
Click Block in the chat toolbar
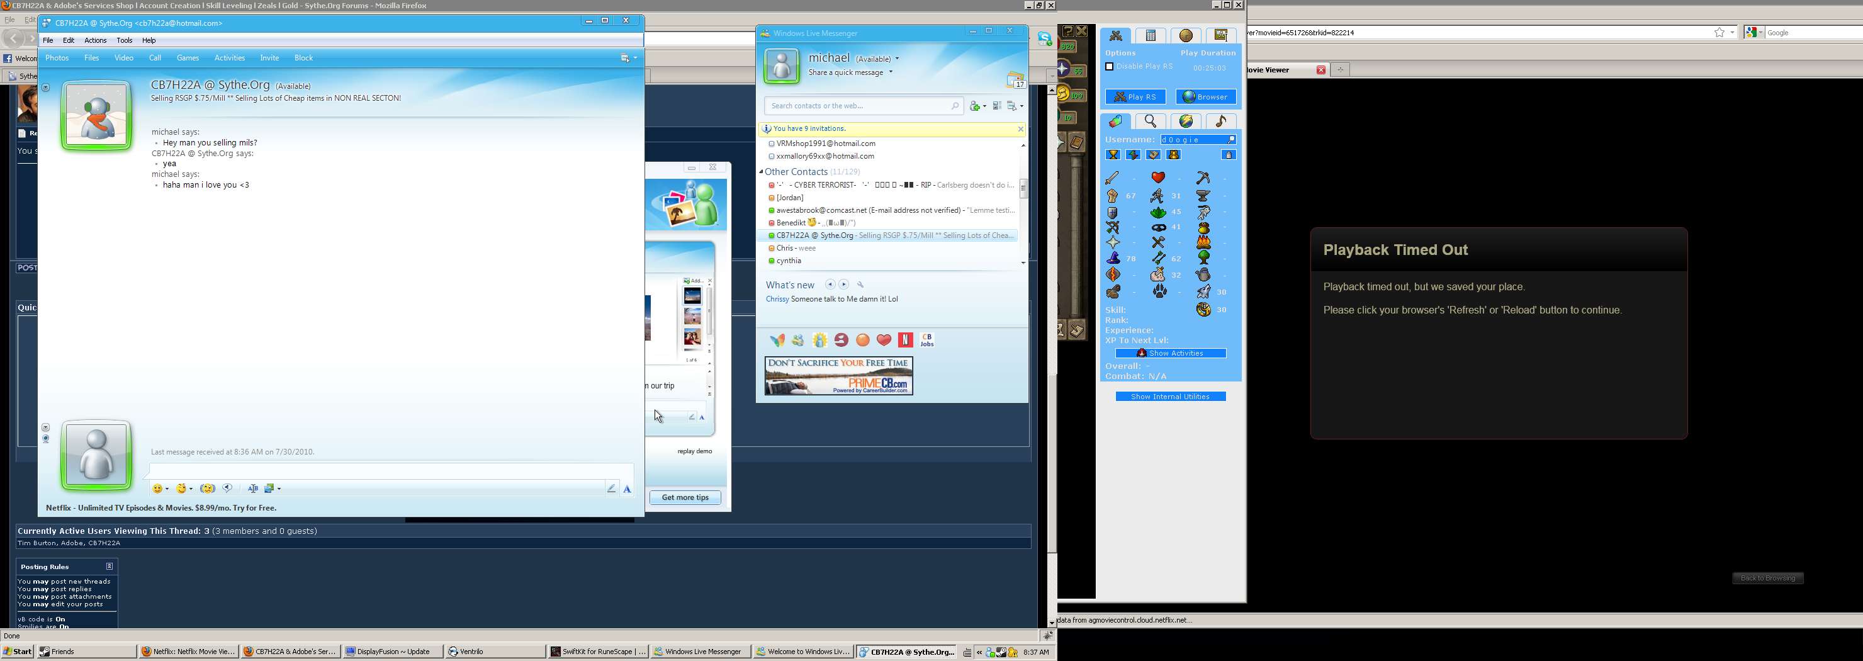click(x=304, y=58)
